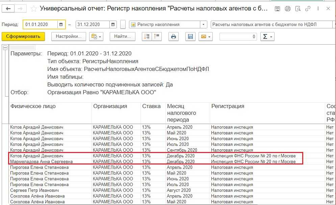336x205 pixels.
Task: Click the Отбор organization filter text
Action: 102,93
